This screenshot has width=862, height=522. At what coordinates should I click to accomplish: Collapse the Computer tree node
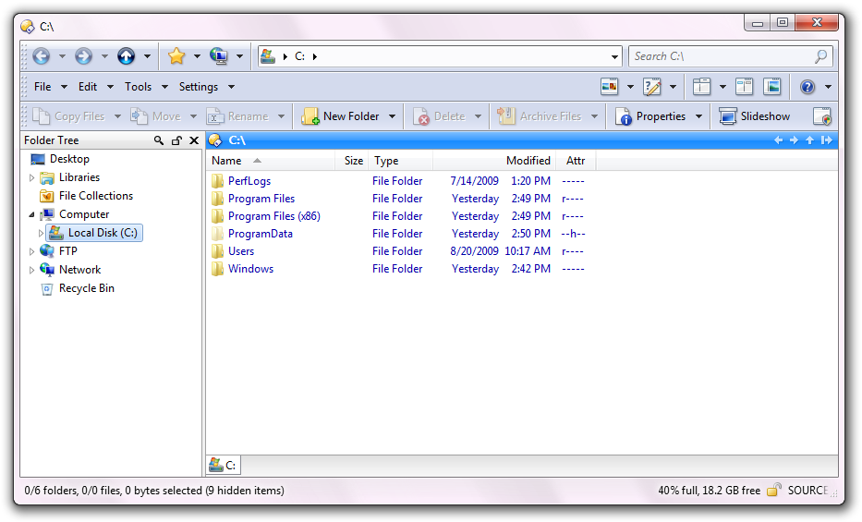pyautogui.click(x=32, y=214)
